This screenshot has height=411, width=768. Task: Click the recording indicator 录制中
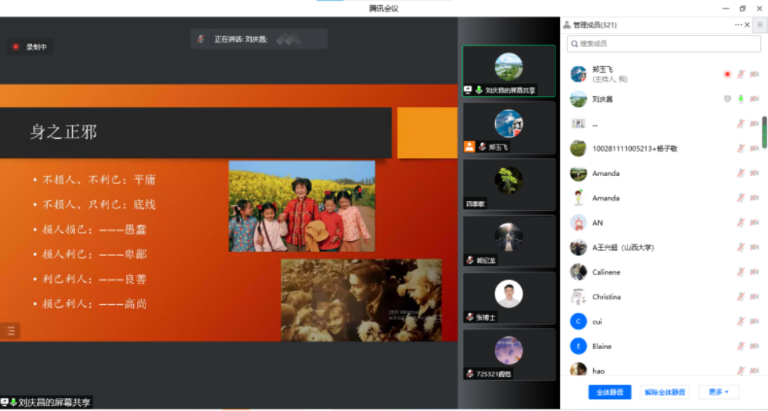coord(30,47)
